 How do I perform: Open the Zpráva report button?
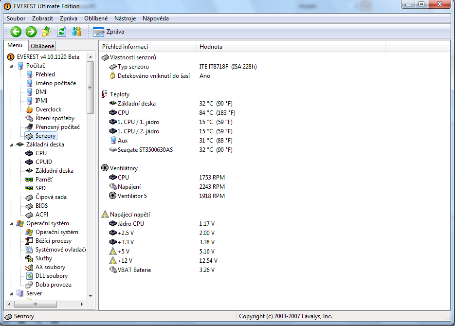109,32
